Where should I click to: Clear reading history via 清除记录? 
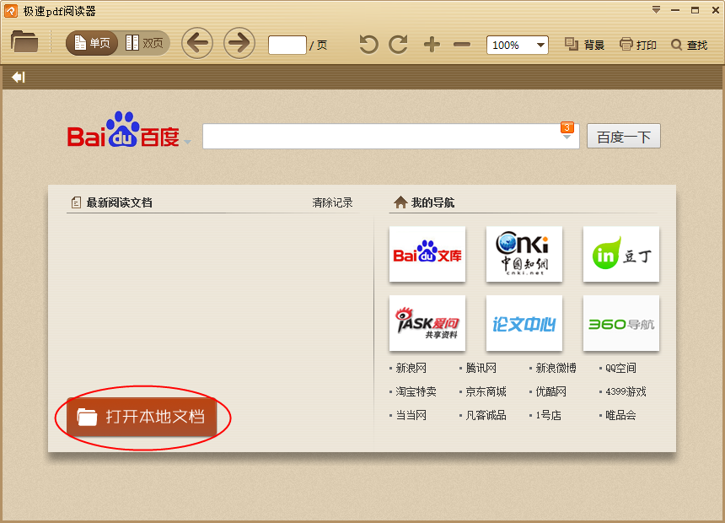point(332,202)
